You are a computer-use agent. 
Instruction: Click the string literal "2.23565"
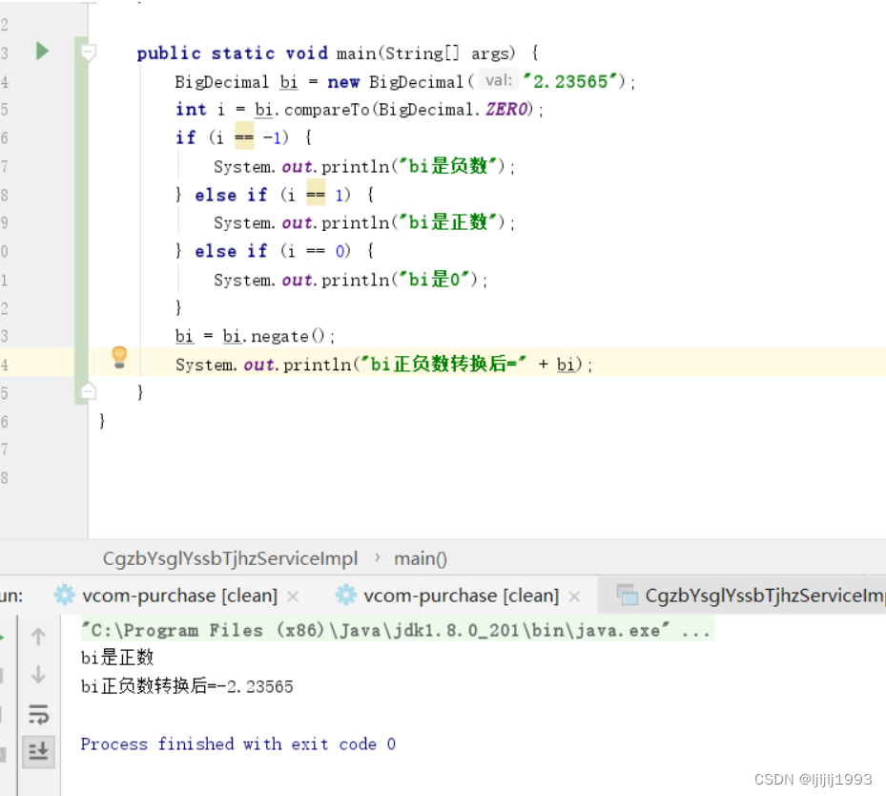point(570,82)
